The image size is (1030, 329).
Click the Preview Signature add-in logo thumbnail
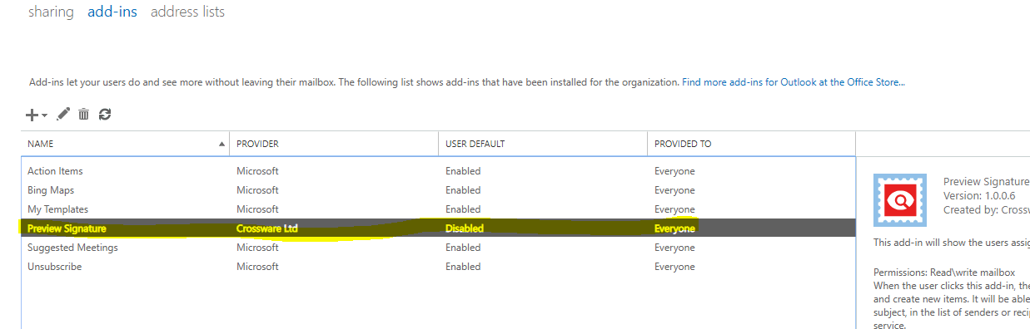[899, 200]
